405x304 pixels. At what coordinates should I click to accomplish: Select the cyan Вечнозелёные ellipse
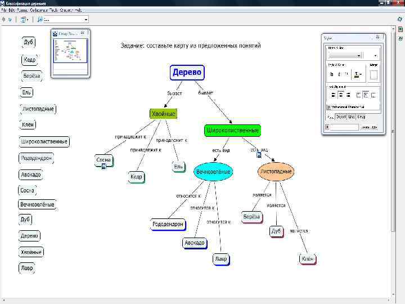[213, 172]
